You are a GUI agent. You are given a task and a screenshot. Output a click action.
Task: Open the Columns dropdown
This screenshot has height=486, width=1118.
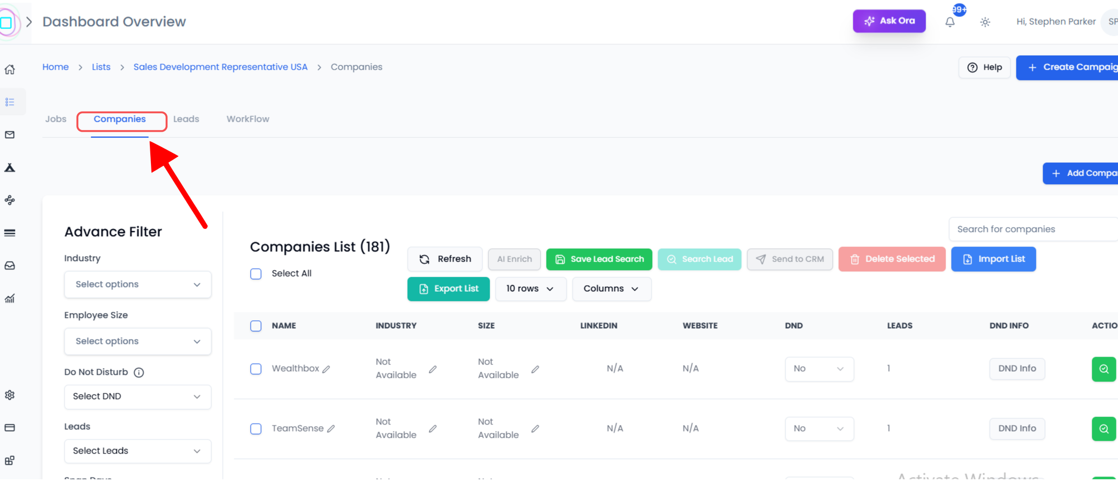pos(611,289)
